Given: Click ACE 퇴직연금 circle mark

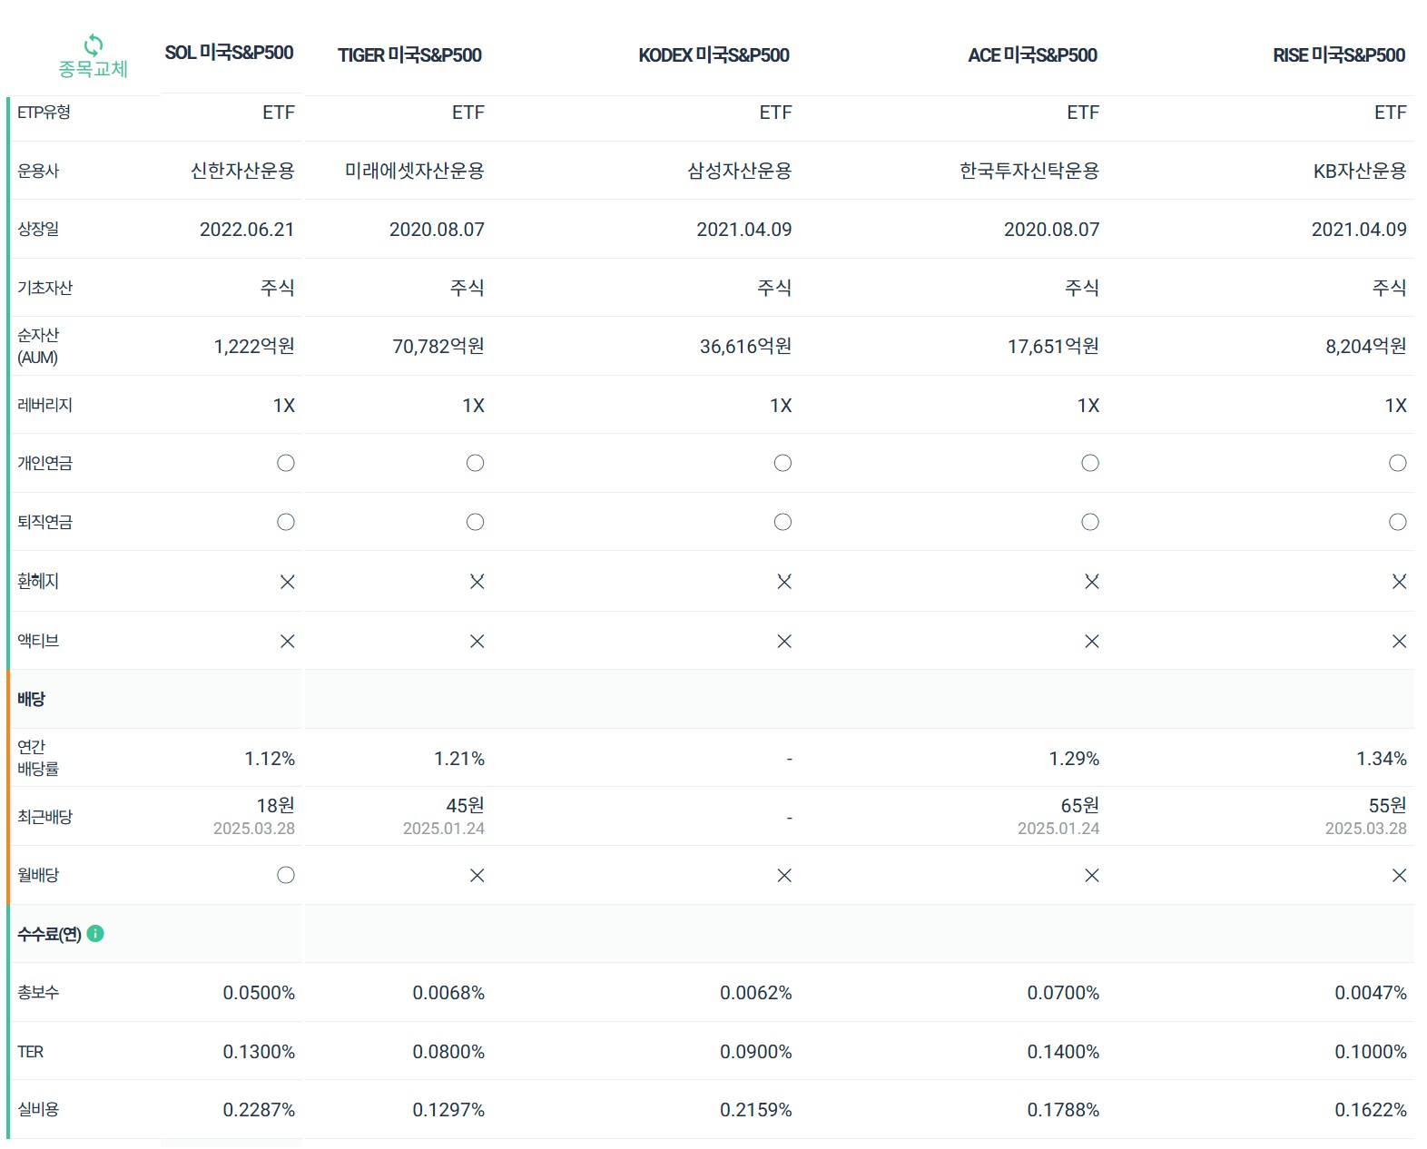Looking at the screenshot, I should click(x=1090, y=522).
